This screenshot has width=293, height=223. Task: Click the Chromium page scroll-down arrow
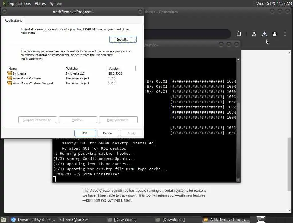click(x=289, y=210)
